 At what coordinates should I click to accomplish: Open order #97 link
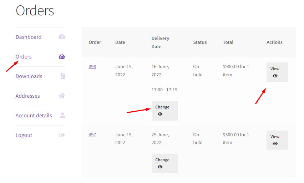(x=92, y=135)
